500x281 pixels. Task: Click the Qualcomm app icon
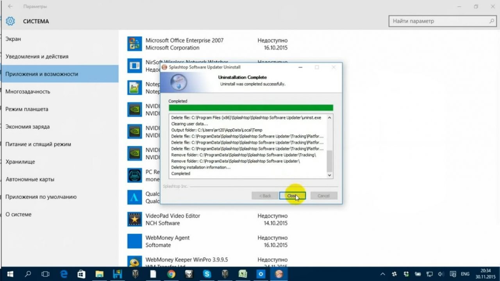tap(134, 197)
